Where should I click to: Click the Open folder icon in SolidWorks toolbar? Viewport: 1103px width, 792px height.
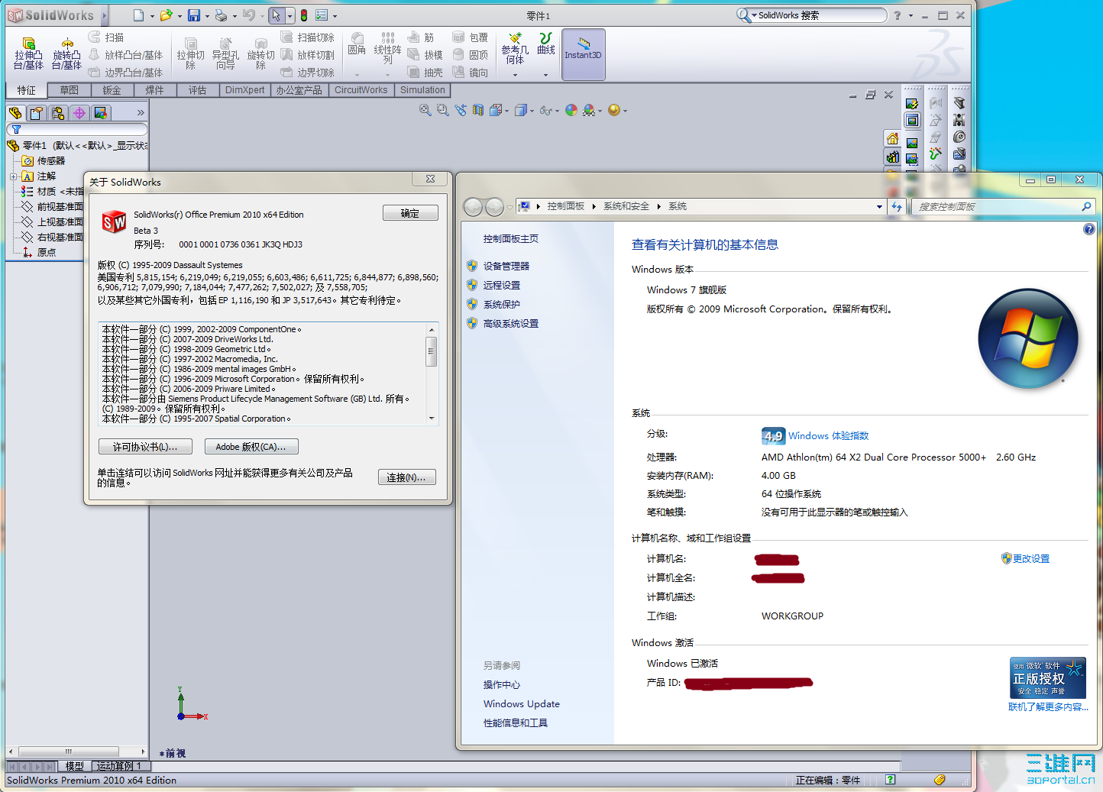[x=166, y=15]
